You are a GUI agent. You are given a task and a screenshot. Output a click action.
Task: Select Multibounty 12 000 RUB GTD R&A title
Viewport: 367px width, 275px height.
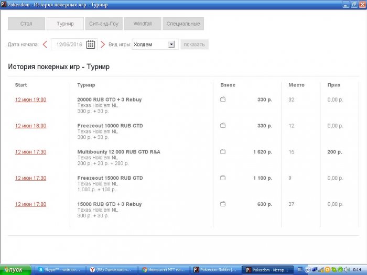[x=118, y=152]
